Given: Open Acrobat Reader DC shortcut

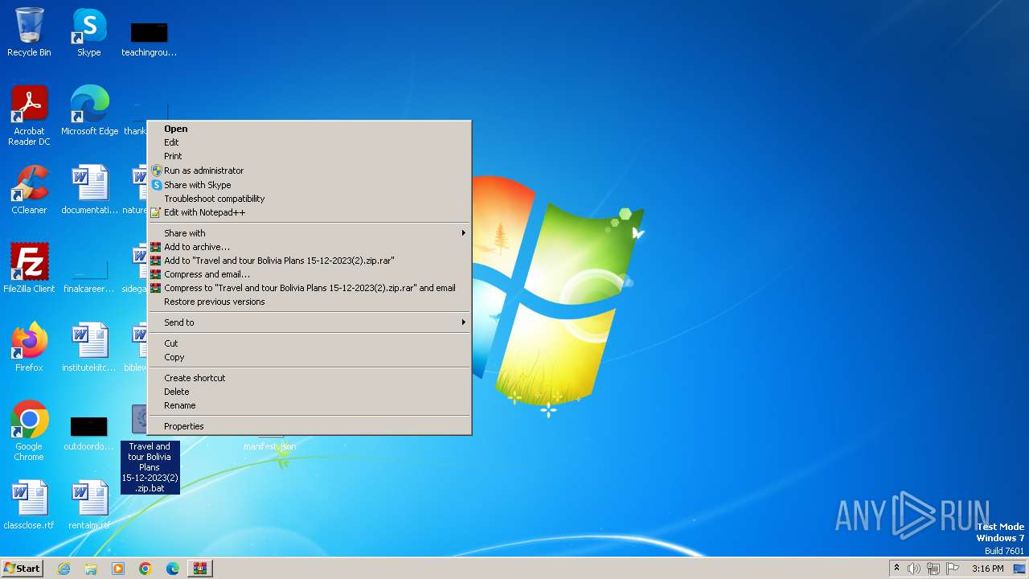Looking at the screenshot, I should click(29, 116).
